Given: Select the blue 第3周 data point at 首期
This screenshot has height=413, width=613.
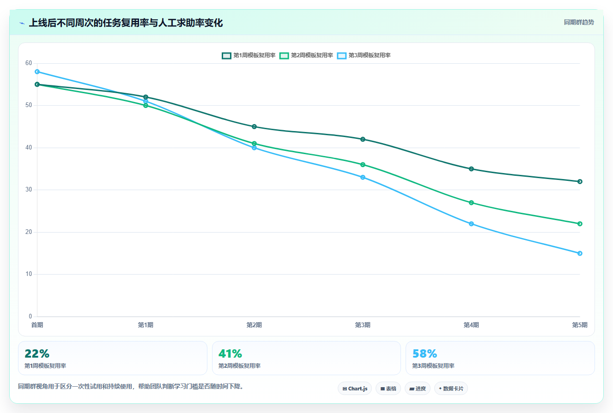Looking at the screenshot, I should 37,72.
